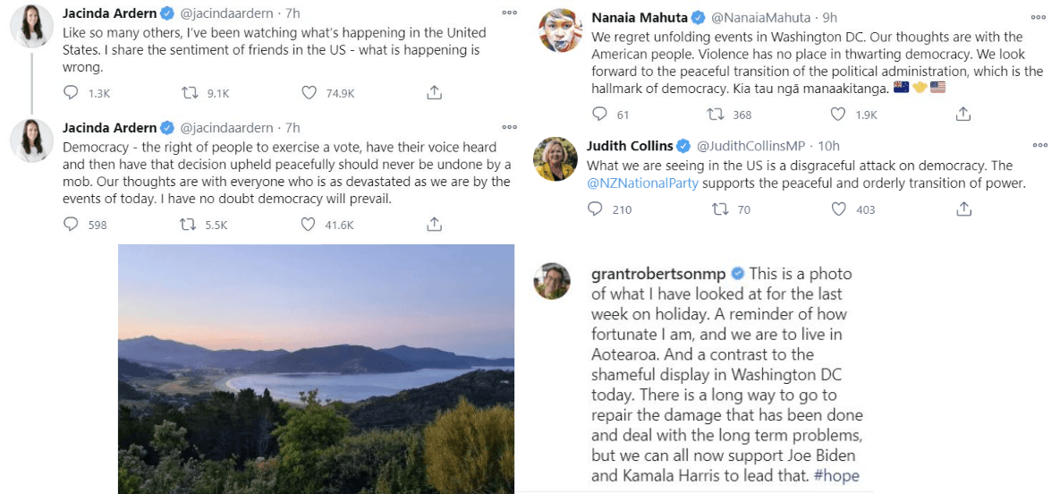
Task: Open the @JudithCollinsMP handle
Action: [747, 146]
